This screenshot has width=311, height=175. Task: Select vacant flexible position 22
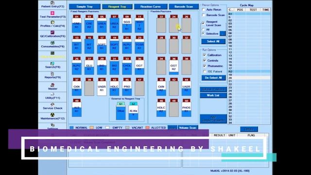tap(161, 24)
